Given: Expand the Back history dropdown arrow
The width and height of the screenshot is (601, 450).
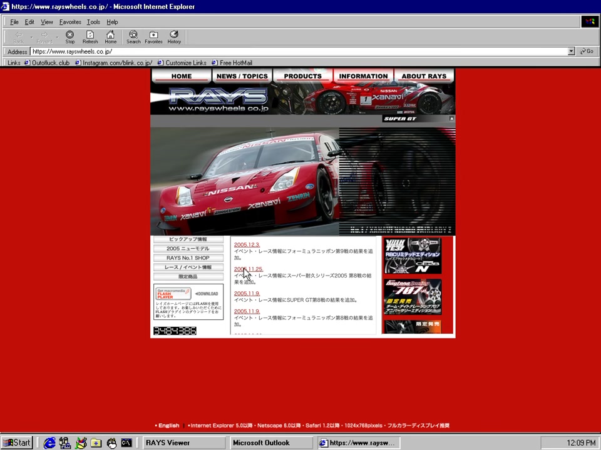Looking at the screenshot, I should pos(31,37).
